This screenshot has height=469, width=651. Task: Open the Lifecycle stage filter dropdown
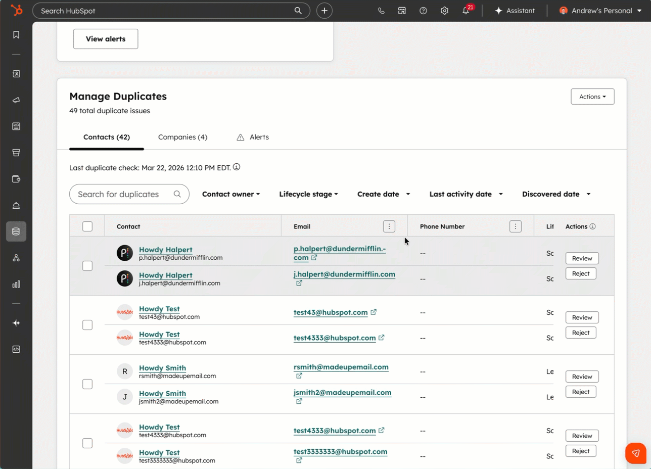[x=308, y=194]
